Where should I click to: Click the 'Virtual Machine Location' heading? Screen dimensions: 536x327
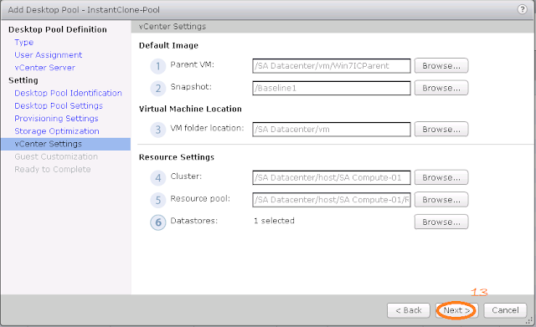tap(190, 109)
